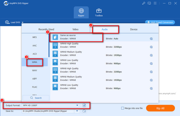
Task: Open settings gear for WMA8 High Quality
Action: point(151,72)
